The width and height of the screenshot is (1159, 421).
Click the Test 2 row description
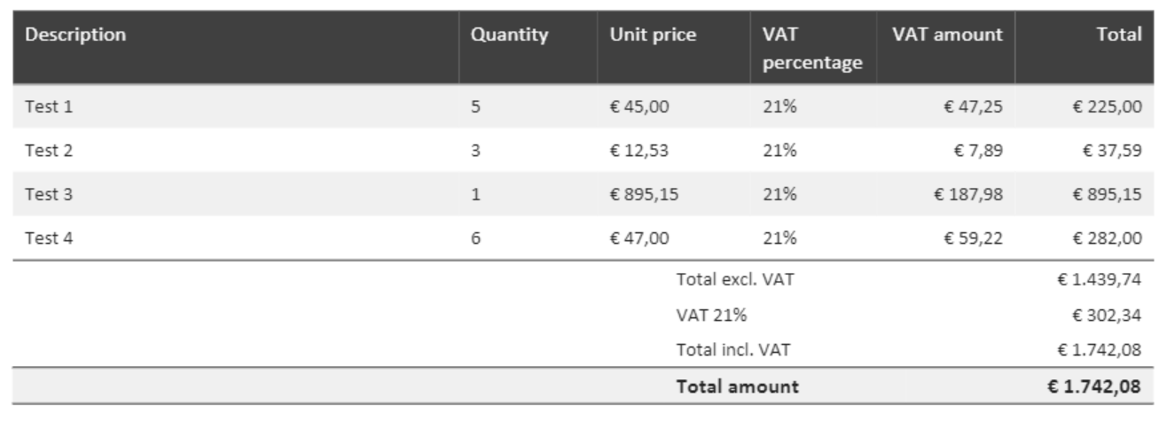pyautogui.click(x=49, y=151)
